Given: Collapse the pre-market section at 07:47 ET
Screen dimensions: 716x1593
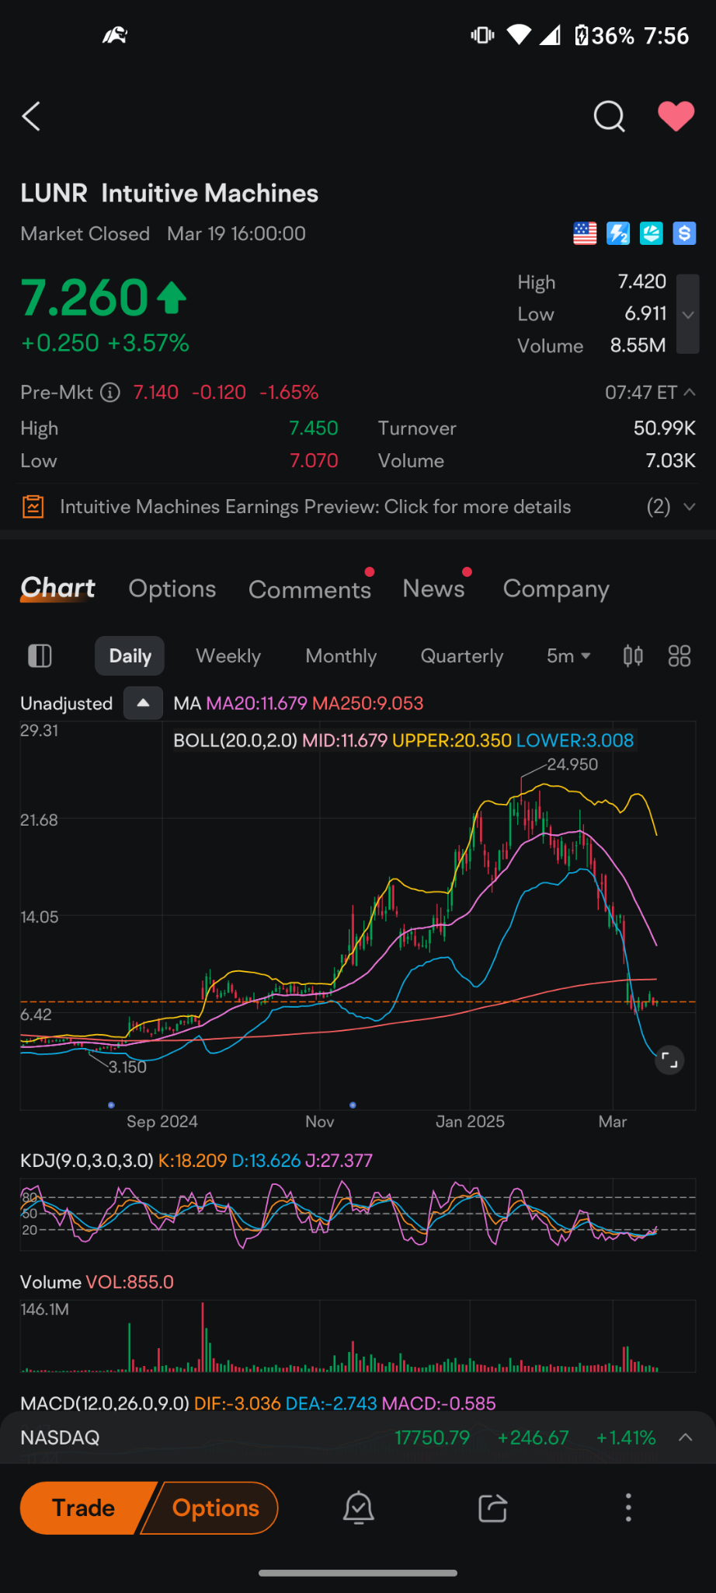Looking at the screenshot, I should [689, 393].
